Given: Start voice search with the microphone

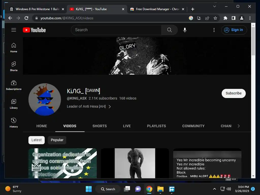Looking at the screenshot, I should 185,30.
